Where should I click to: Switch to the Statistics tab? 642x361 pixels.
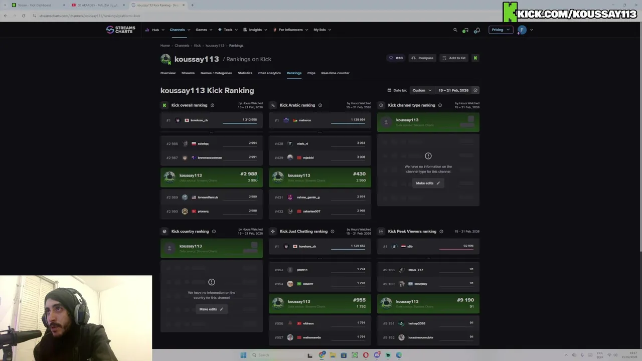[245, 73]
